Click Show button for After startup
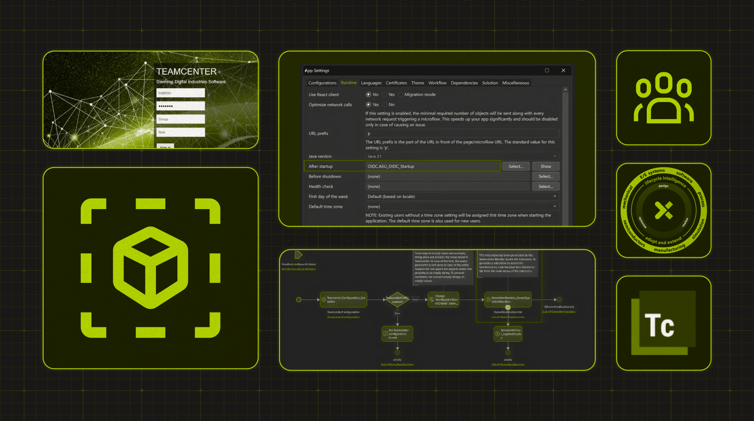The height and width of the screenshot is (421, 754). tap(546, 166)
